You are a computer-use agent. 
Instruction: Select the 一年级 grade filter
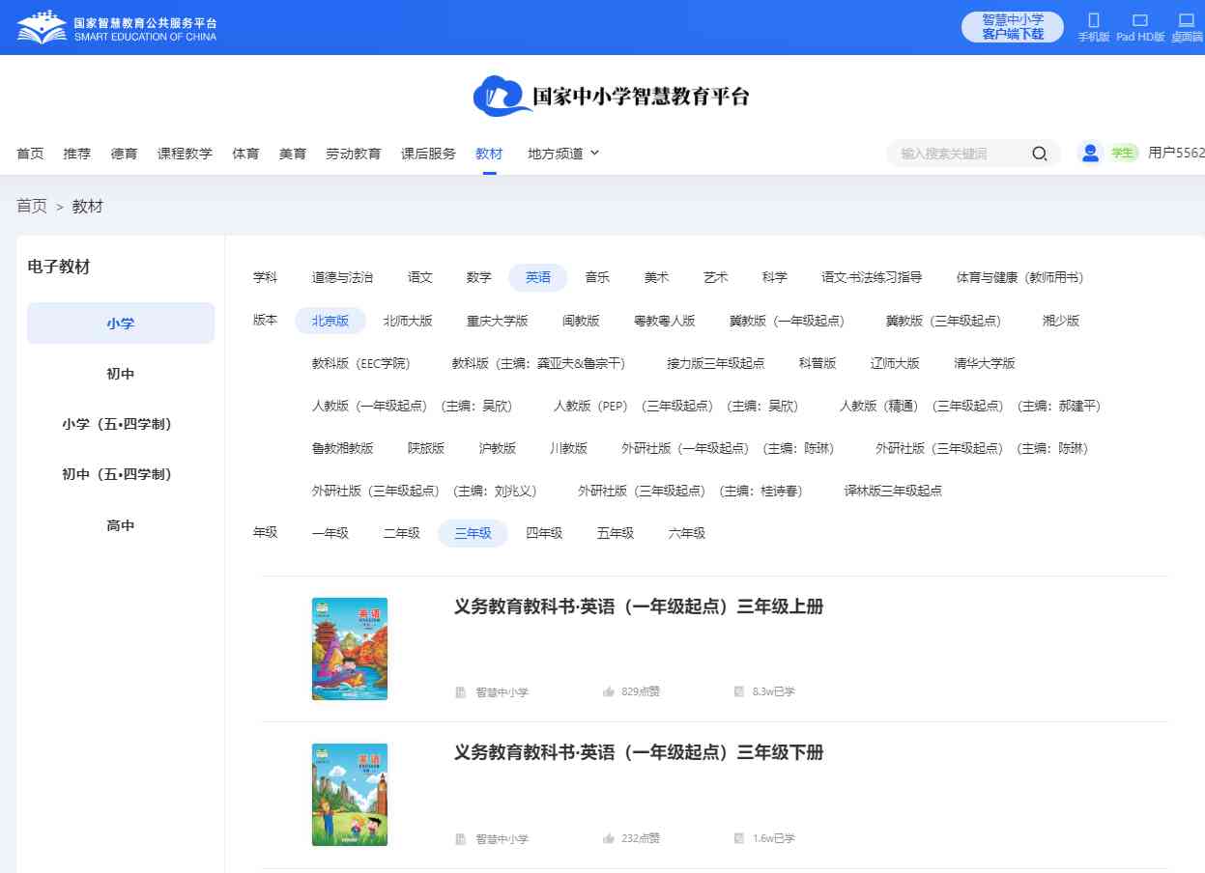[330, 533]
